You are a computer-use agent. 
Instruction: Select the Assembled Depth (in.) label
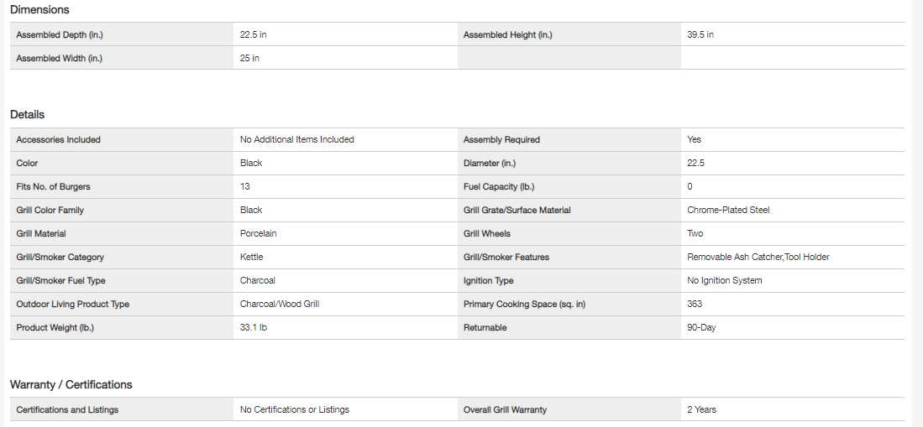pyautogui.click(x=60, y=35)
